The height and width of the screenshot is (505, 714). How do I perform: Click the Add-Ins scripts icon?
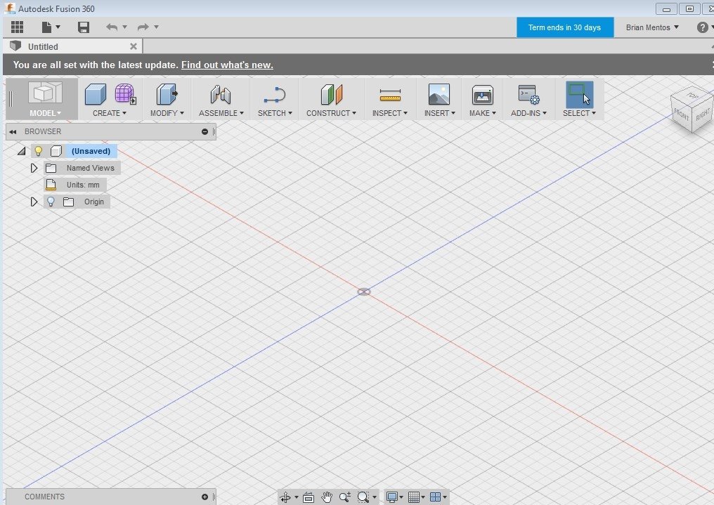pos(528,95)
